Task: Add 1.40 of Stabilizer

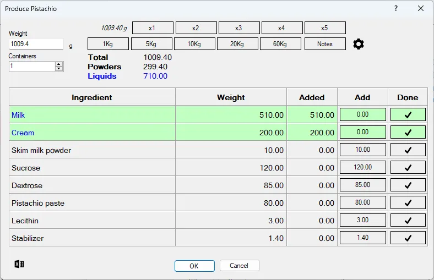Action: coord(362,238)
